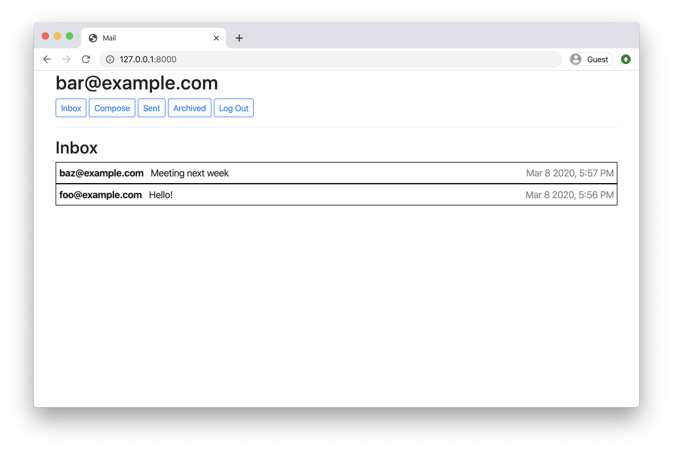Viewport: 673px width, 452px height.
Task: Click the Inbox navigation button
Action: [71, 108]
